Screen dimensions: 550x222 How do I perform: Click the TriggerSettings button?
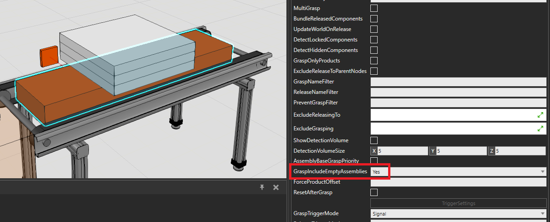tap(458, 203)
